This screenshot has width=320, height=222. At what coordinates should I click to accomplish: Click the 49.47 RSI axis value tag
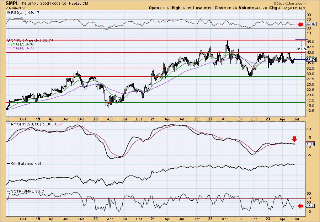[311, 24]
